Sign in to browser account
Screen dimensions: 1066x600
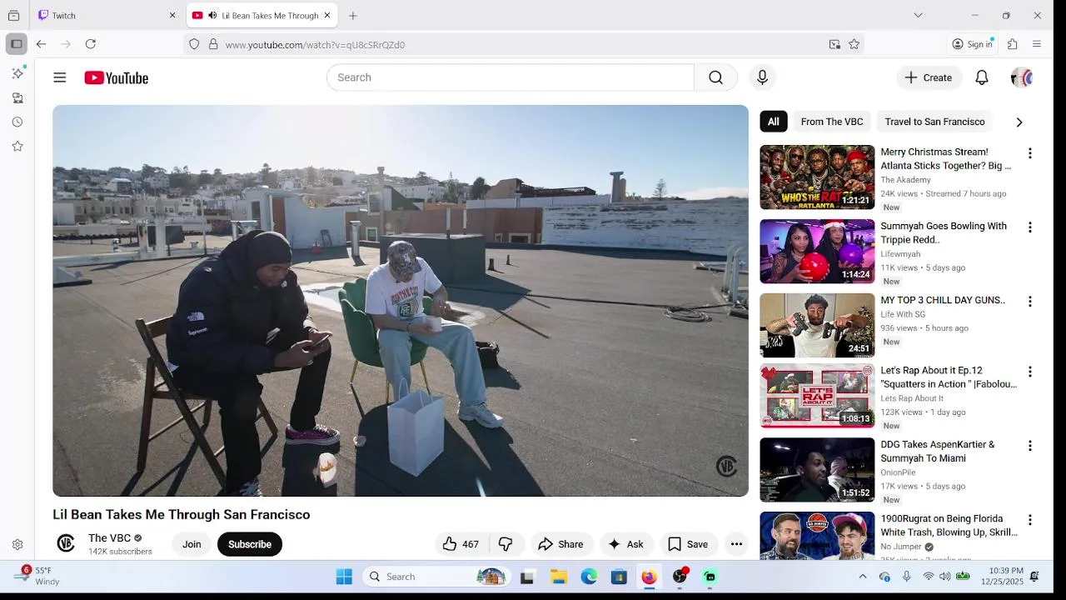(x=973, y=44)
